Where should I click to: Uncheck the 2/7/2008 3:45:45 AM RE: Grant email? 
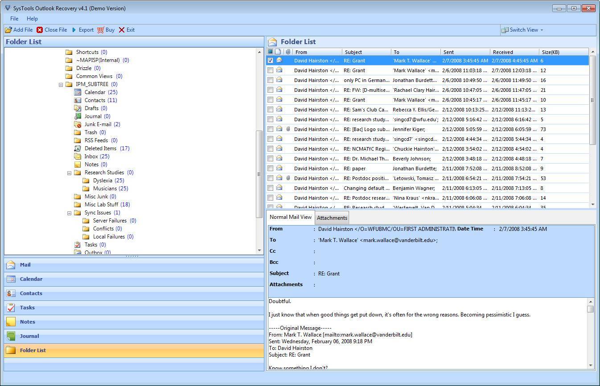click(x=270, y=61)
